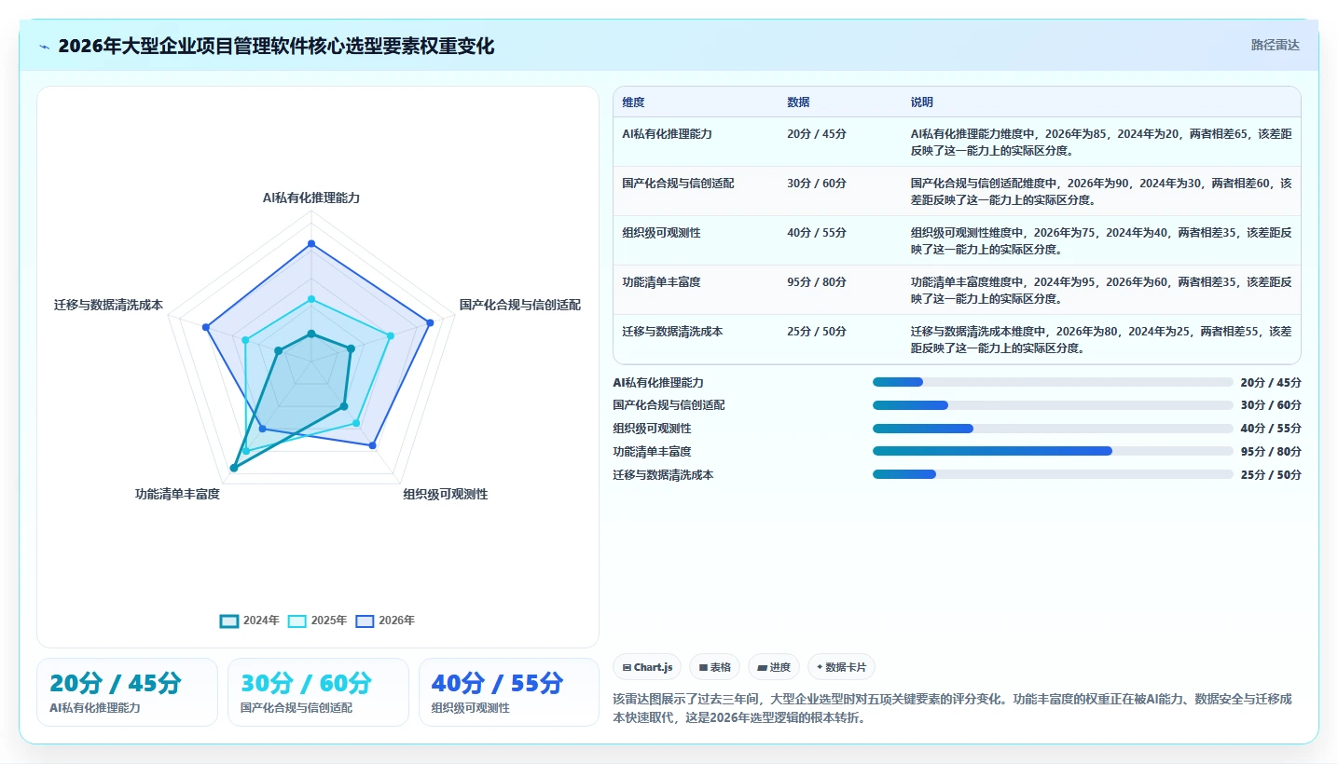Toggle the 2025年 legend series
Screen dimensions: 1338x764
point(318,621)
